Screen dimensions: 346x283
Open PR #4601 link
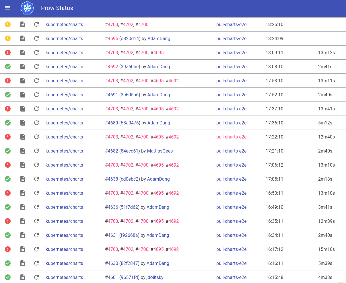[x=113, y=277]
